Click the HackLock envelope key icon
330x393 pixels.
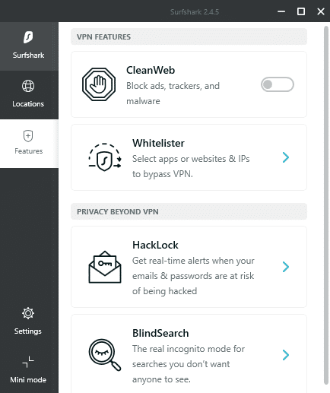coord(105,267)
